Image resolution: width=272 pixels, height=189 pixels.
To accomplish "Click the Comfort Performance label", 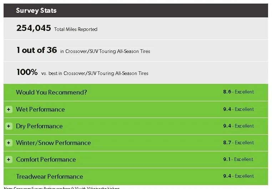I will tap(46, 160).
